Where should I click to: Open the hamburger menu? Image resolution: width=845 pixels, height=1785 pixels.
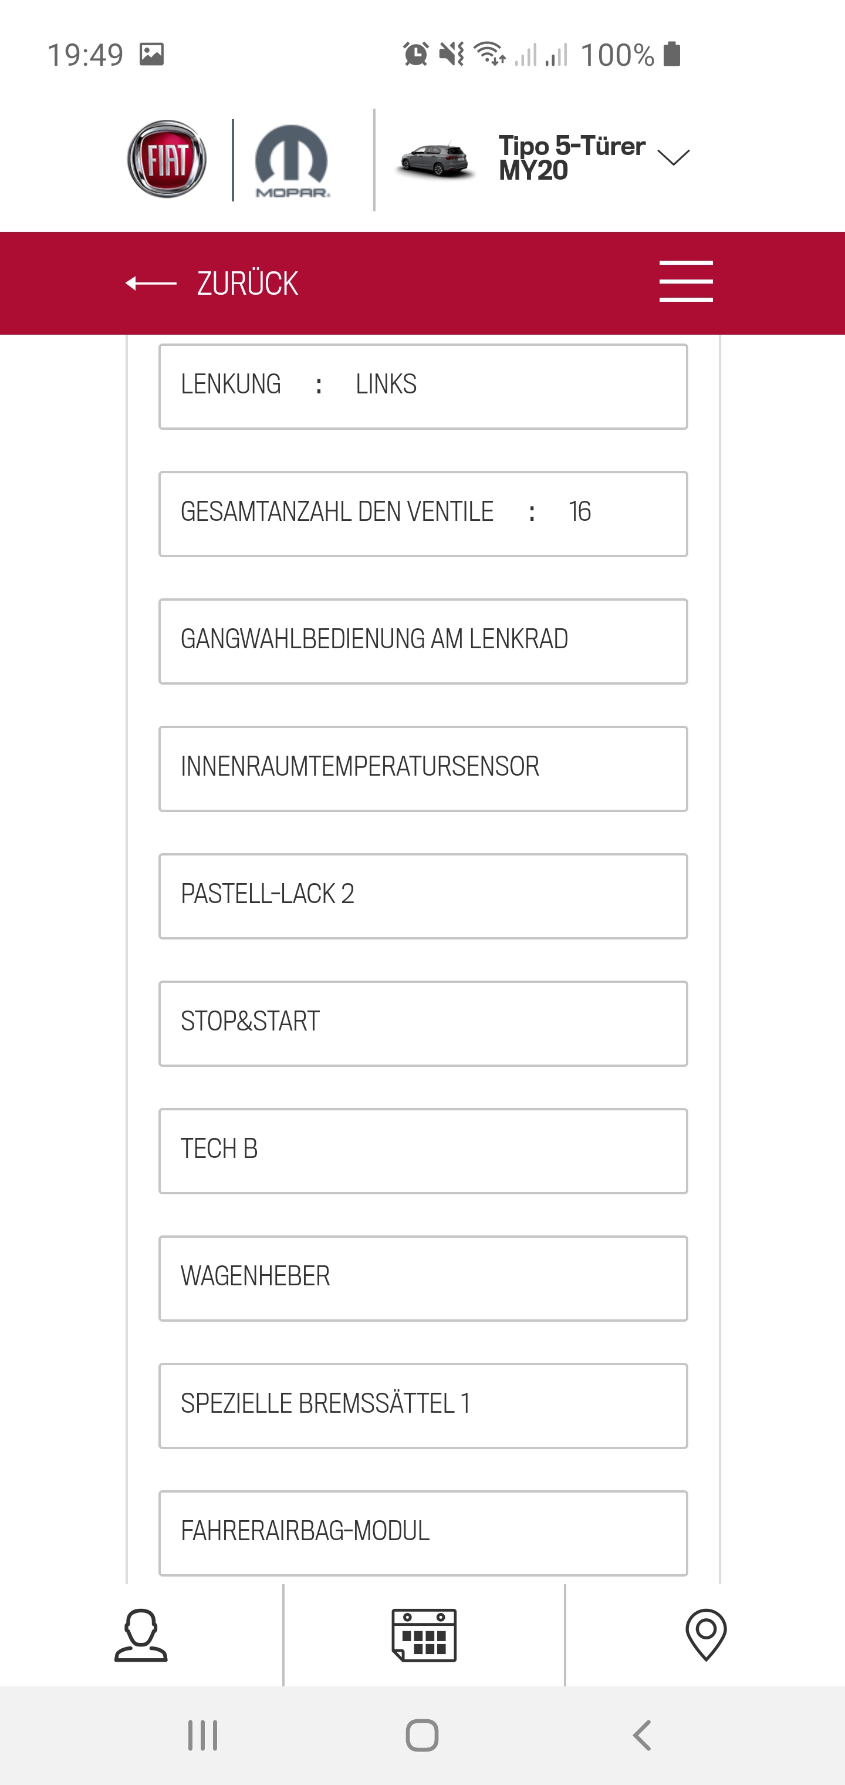point(686,281)
